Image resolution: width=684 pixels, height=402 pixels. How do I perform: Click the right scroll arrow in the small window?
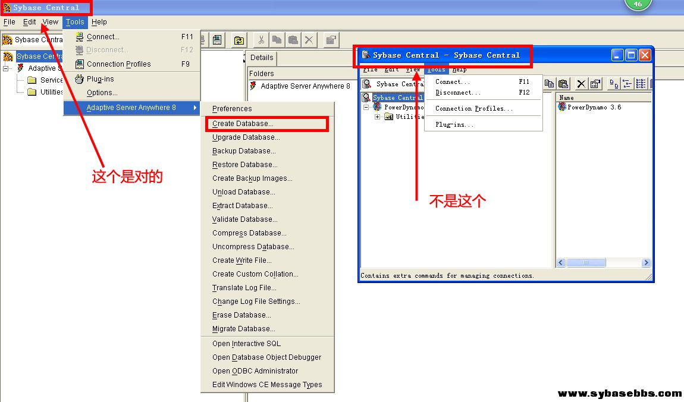click(x=646, y=262)
